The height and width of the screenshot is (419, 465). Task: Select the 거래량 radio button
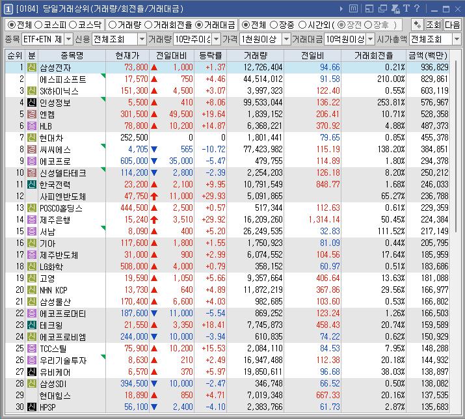click(x=113, y=25)
